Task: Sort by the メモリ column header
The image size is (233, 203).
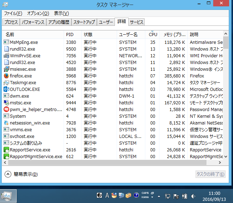Action: pos(173,34)
